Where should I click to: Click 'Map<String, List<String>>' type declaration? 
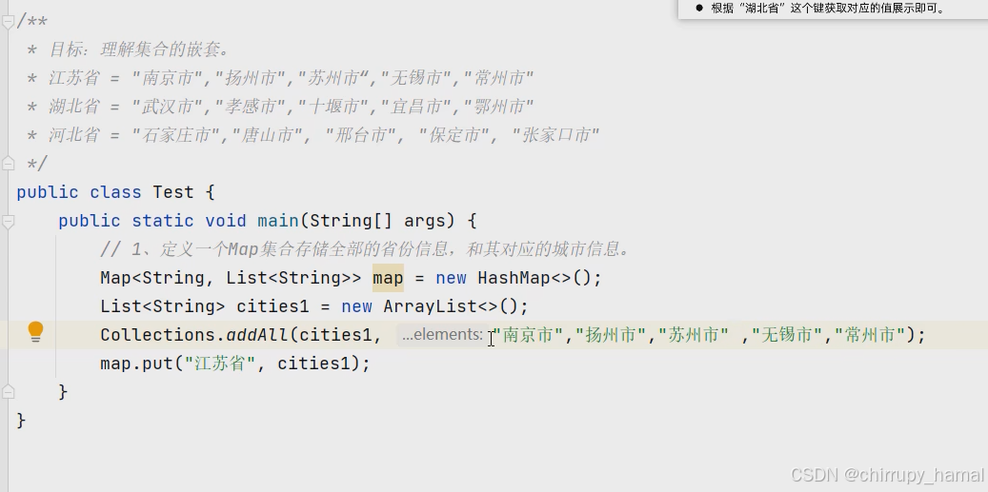231,278
